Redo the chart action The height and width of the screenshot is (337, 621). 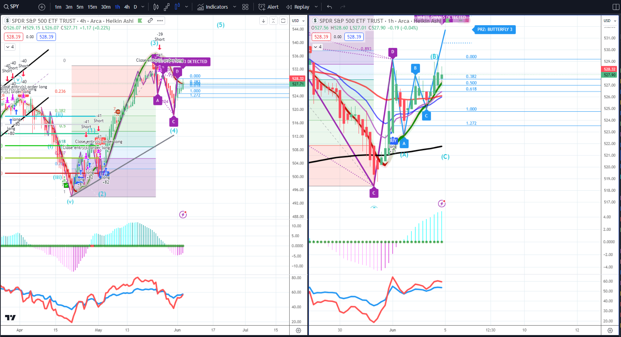coord(343,7)
